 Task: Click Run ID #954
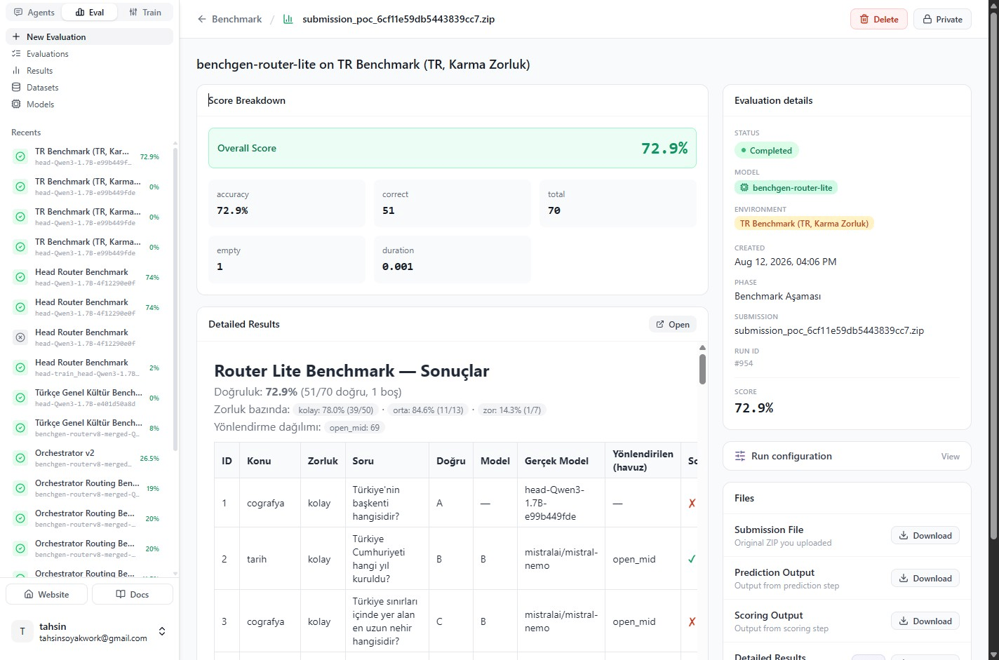744,363
